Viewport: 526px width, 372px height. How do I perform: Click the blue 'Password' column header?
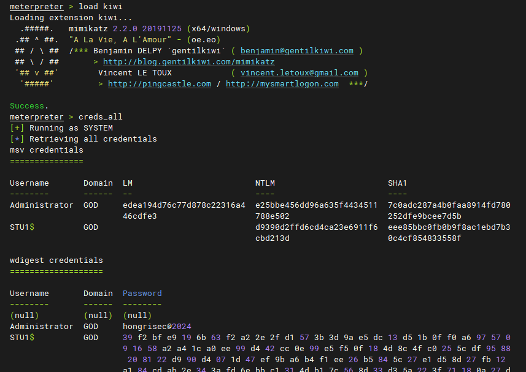(x=142, y=294)
